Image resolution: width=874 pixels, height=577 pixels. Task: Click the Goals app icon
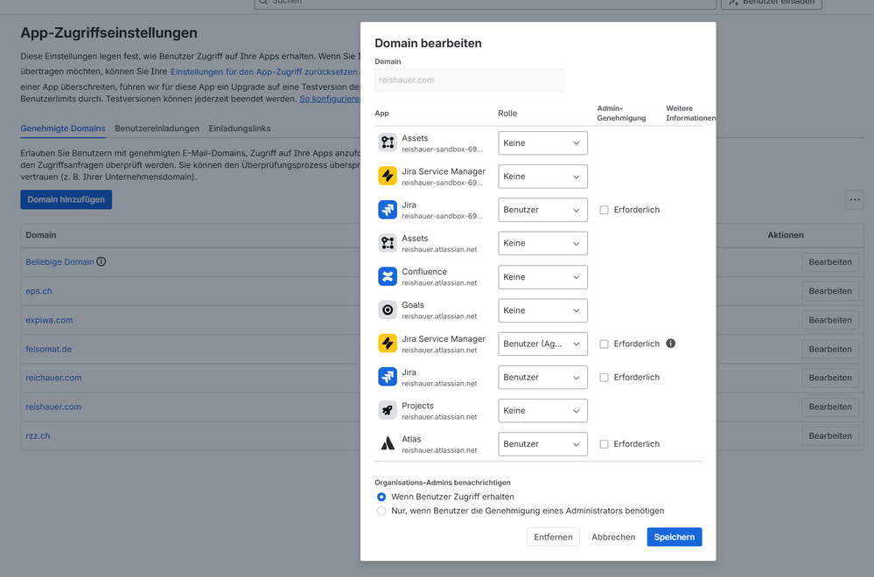388,309
